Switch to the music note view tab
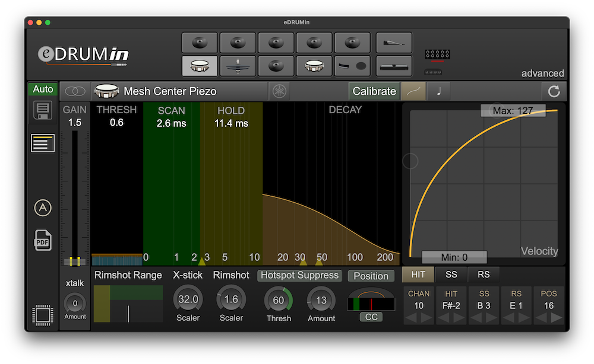The width and height of the screenshot is (594, 364). pyautogui.click(x=439, y=91)
